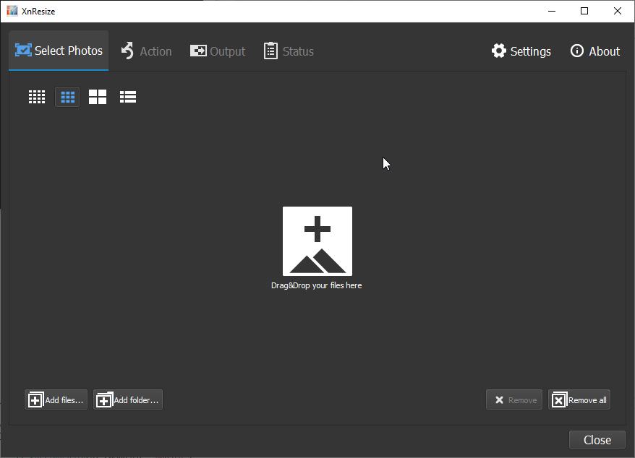Screen dimensions: 635x458
Task: Select the small thumbnails view icon
Action: click(x=37, y=96)
